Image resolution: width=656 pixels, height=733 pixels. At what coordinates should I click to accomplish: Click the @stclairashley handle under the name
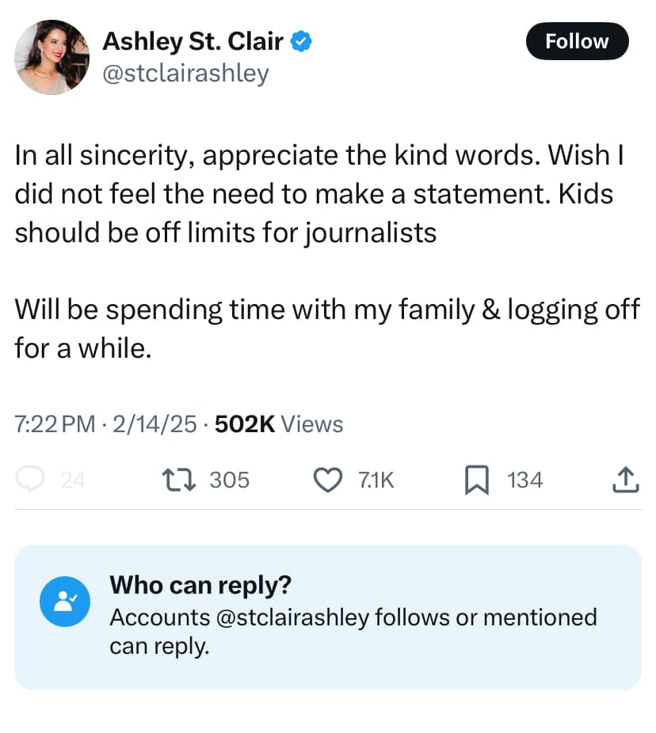[x=186, y=73]
